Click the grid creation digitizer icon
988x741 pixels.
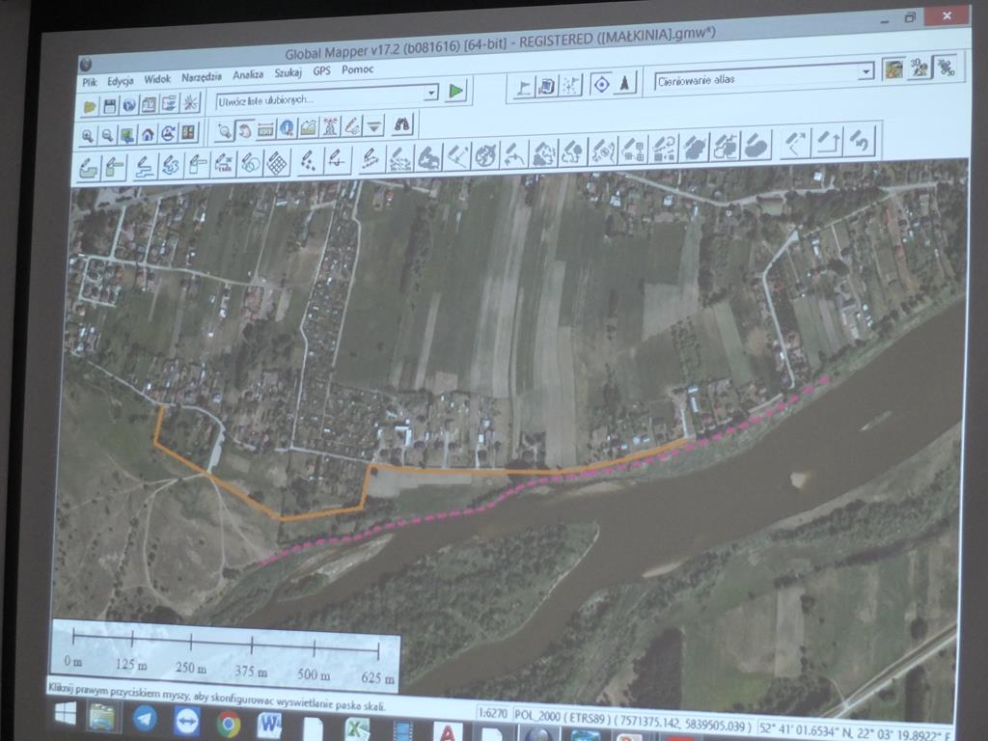pos(277,162)
